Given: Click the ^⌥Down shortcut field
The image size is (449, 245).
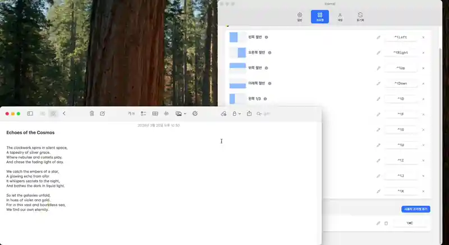Looking at the screenshot, I should 401,84.
